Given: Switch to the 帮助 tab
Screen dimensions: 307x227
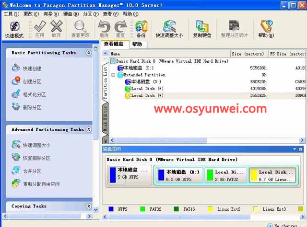Looking at the screenshot, I should coord(138,44).
